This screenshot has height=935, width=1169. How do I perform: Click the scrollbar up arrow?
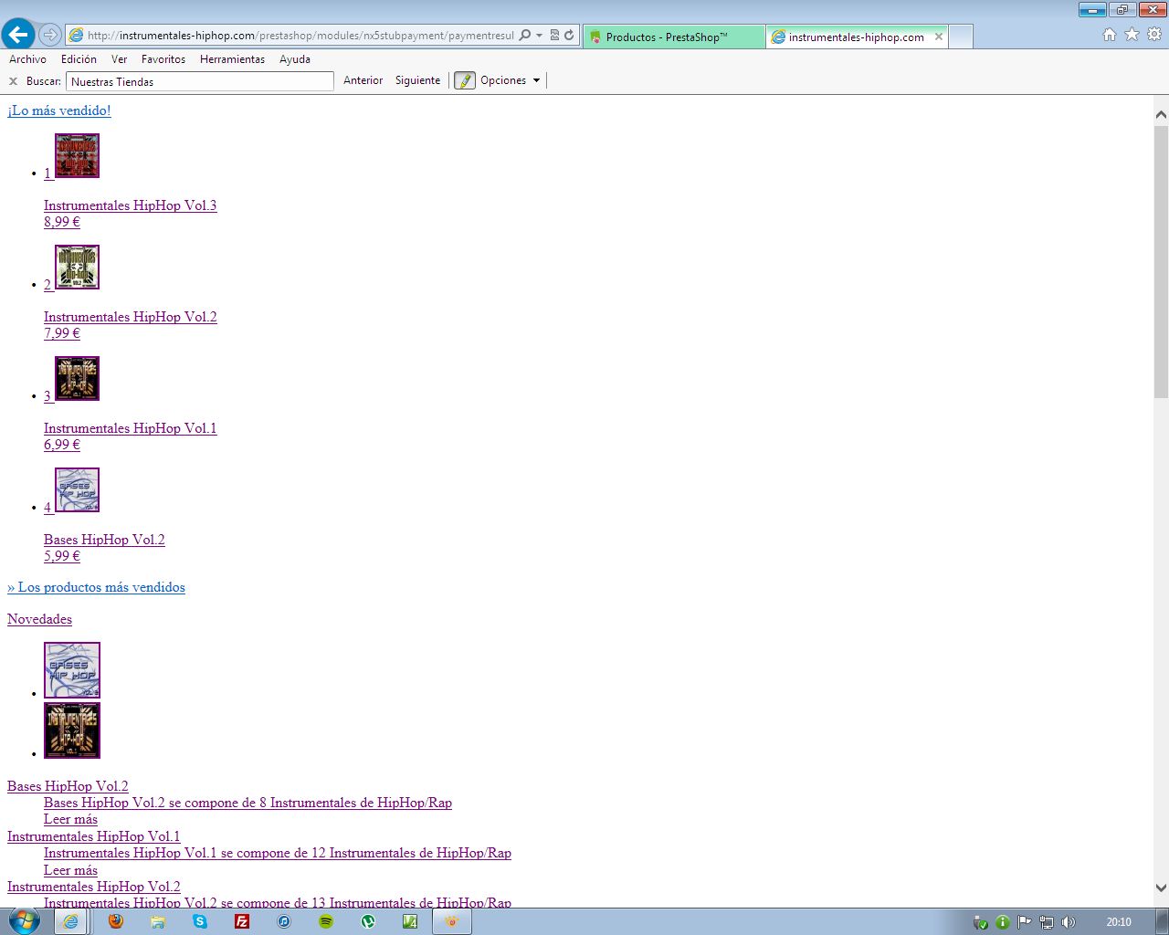click(x=1161, y=115)
